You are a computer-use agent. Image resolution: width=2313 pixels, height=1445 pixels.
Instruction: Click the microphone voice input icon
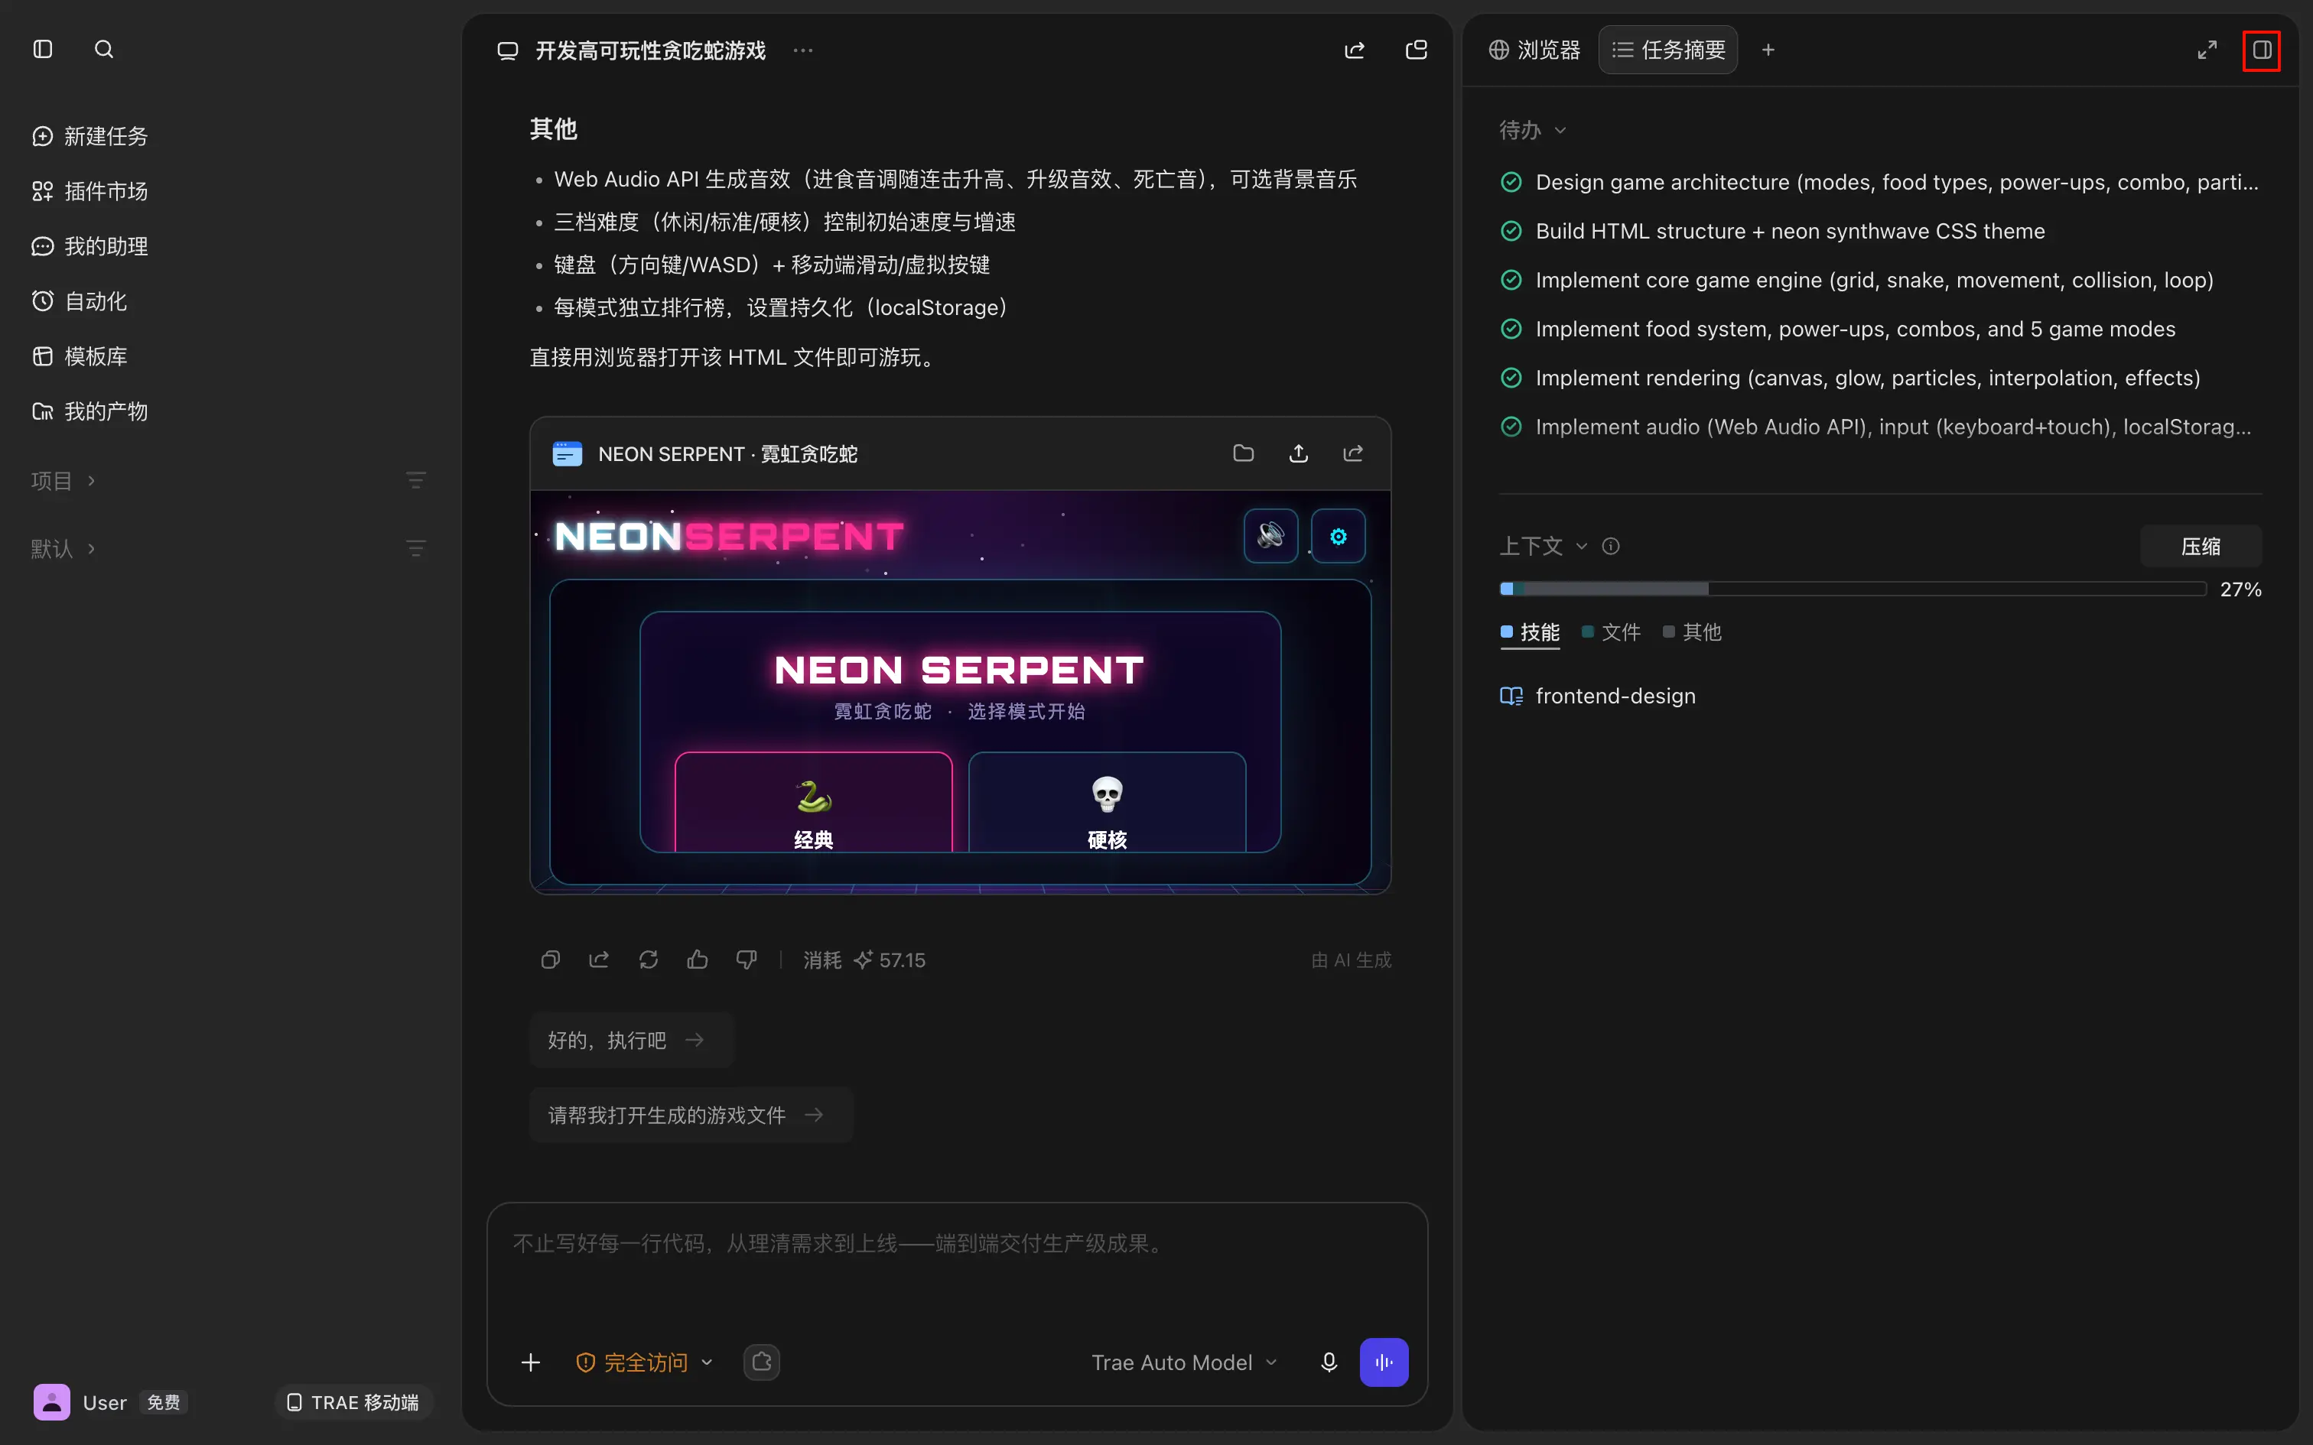click(1329, 1362)
